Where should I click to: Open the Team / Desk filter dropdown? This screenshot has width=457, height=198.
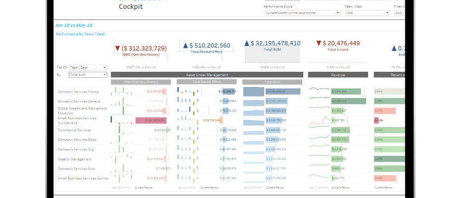click(x=367, y=13)
